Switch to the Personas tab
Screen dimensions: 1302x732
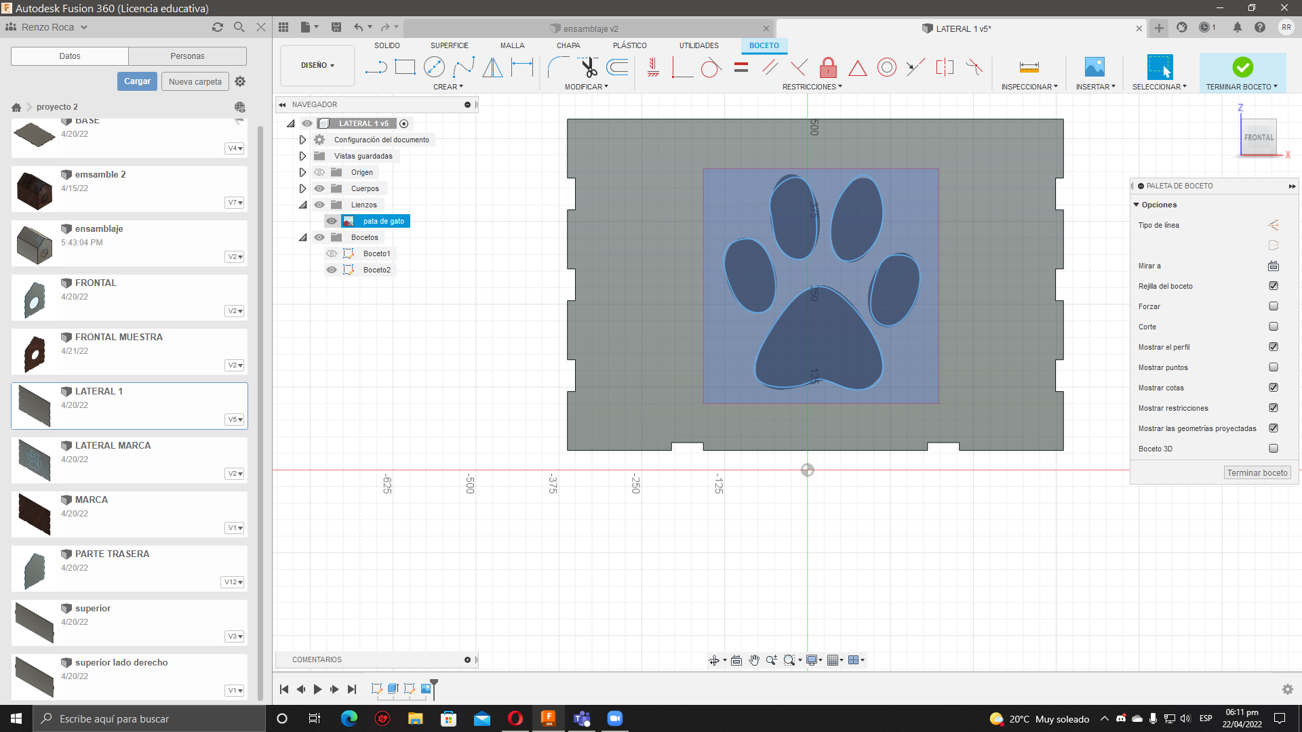(x=187, y=56)
